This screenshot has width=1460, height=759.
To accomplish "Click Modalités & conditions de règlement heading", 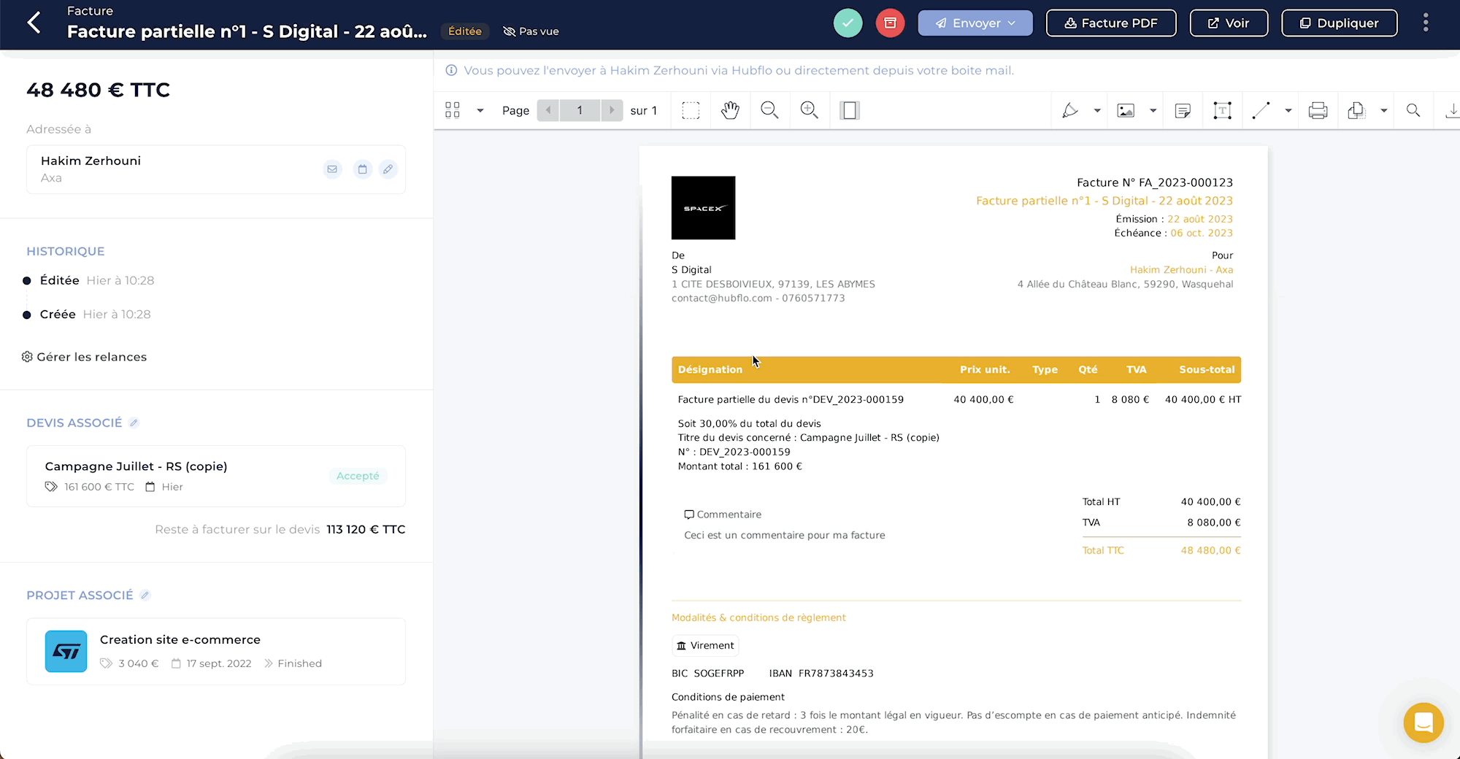I will tap(758, 618).
